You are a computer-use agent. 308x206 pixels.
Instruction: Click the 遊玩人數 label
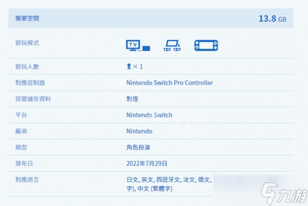(x=27, y=67)
